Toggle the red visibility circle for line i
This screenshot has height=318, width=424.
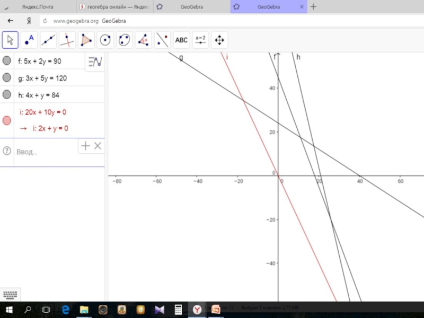[7, 120]
